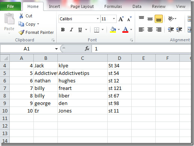Open the Orientation text rotation icon
Image resolution: width=194 pixels, height=146 pixels.
point(171,19)
